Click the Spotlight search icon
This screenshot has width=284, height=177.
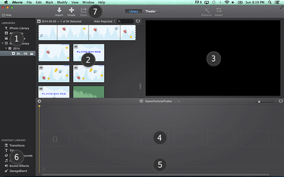(270, 2)
